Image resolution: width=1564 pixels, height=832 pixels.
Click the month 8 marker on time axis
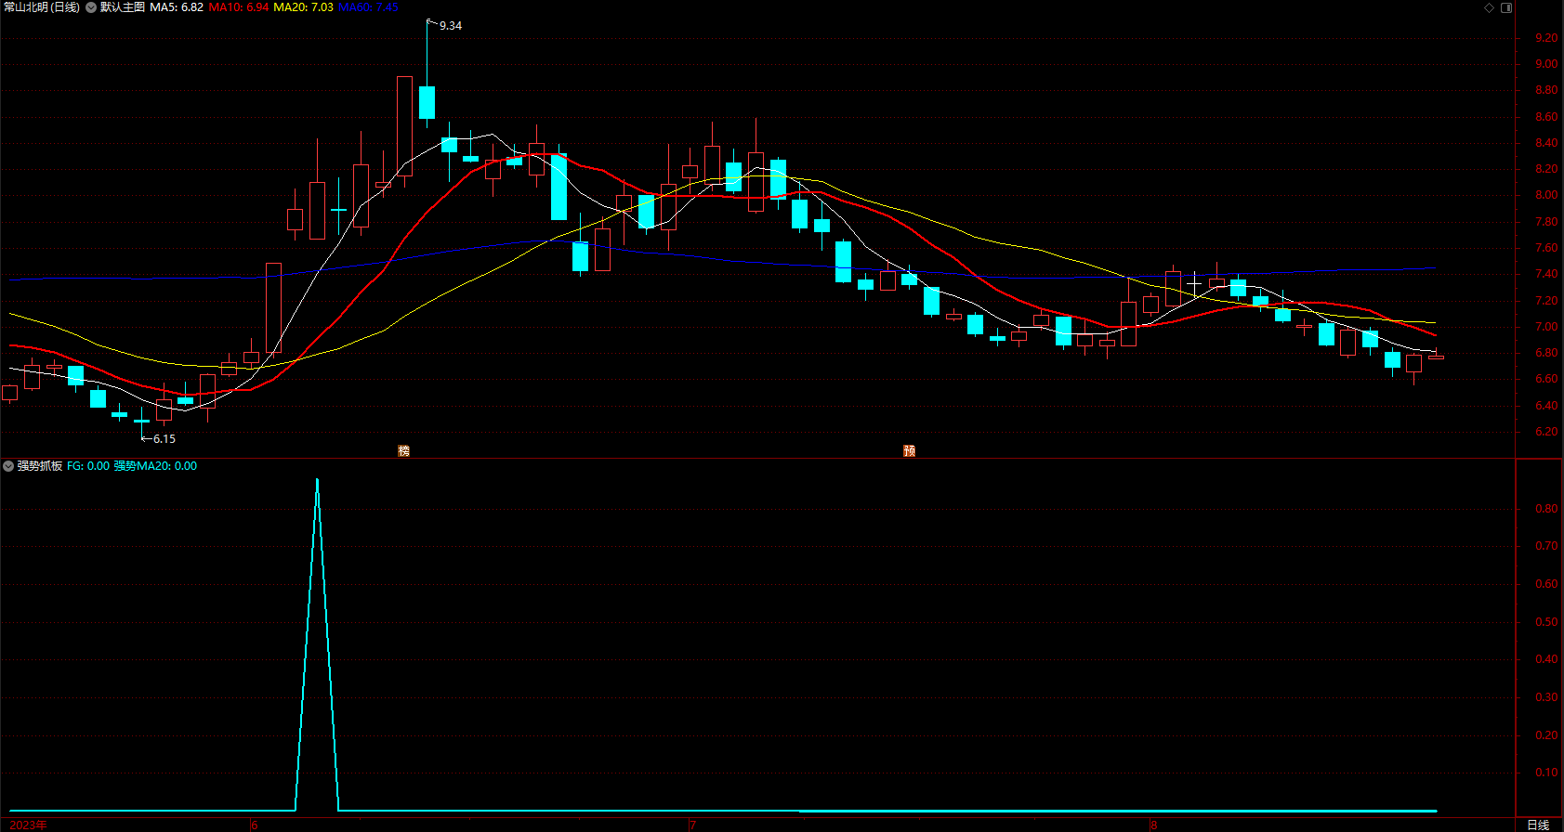[1153, 825]
